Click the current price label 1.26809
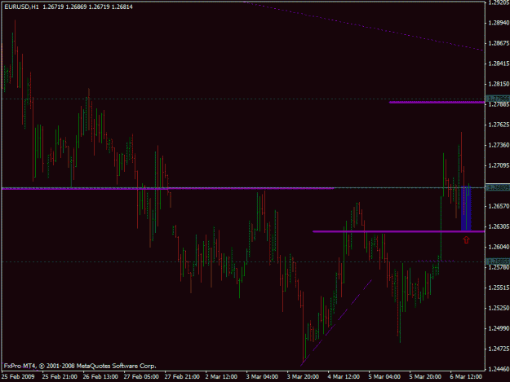 point(498,187)
